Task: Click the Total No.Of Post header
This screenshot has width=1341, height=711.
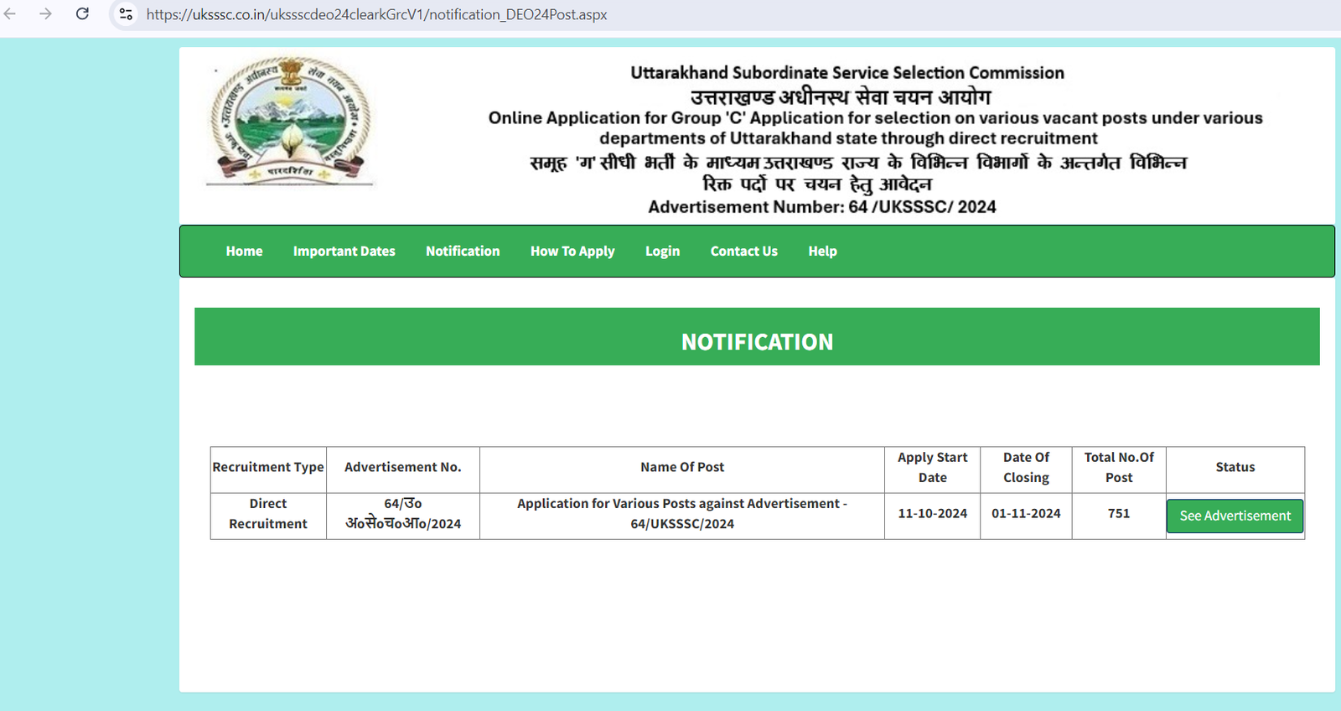Action: point(1119,468)
